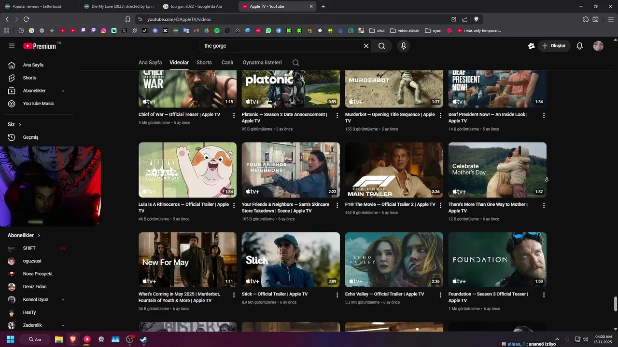Open 'Stick — Official Trailer' title link
The height and width of the screenshot is (347, 618).
click(275, 294)
